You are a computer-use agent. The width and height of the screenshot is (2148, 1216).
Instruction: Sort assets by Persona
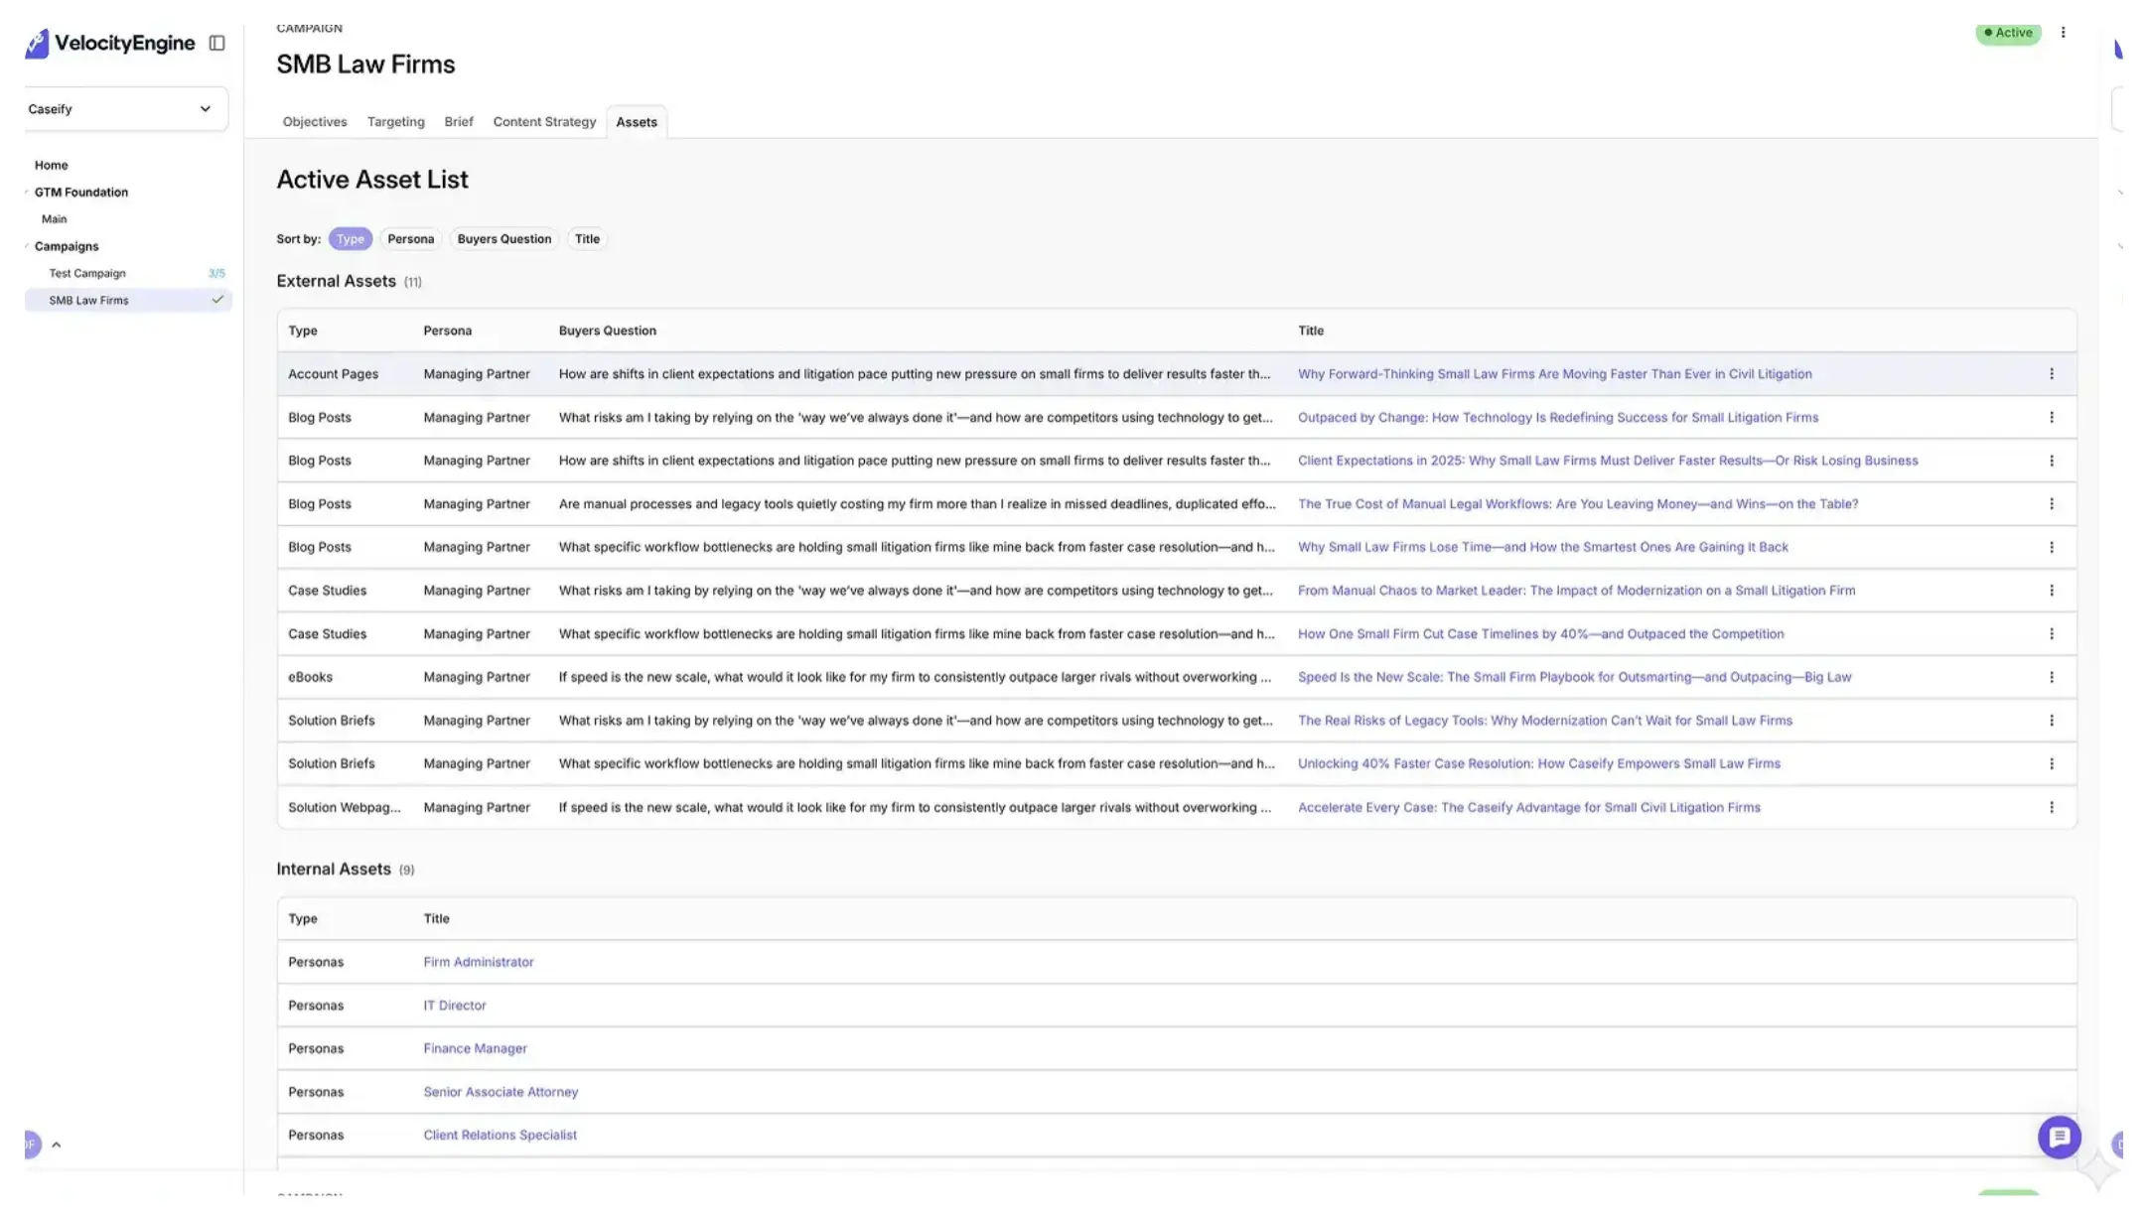click(x=410, y=239)
